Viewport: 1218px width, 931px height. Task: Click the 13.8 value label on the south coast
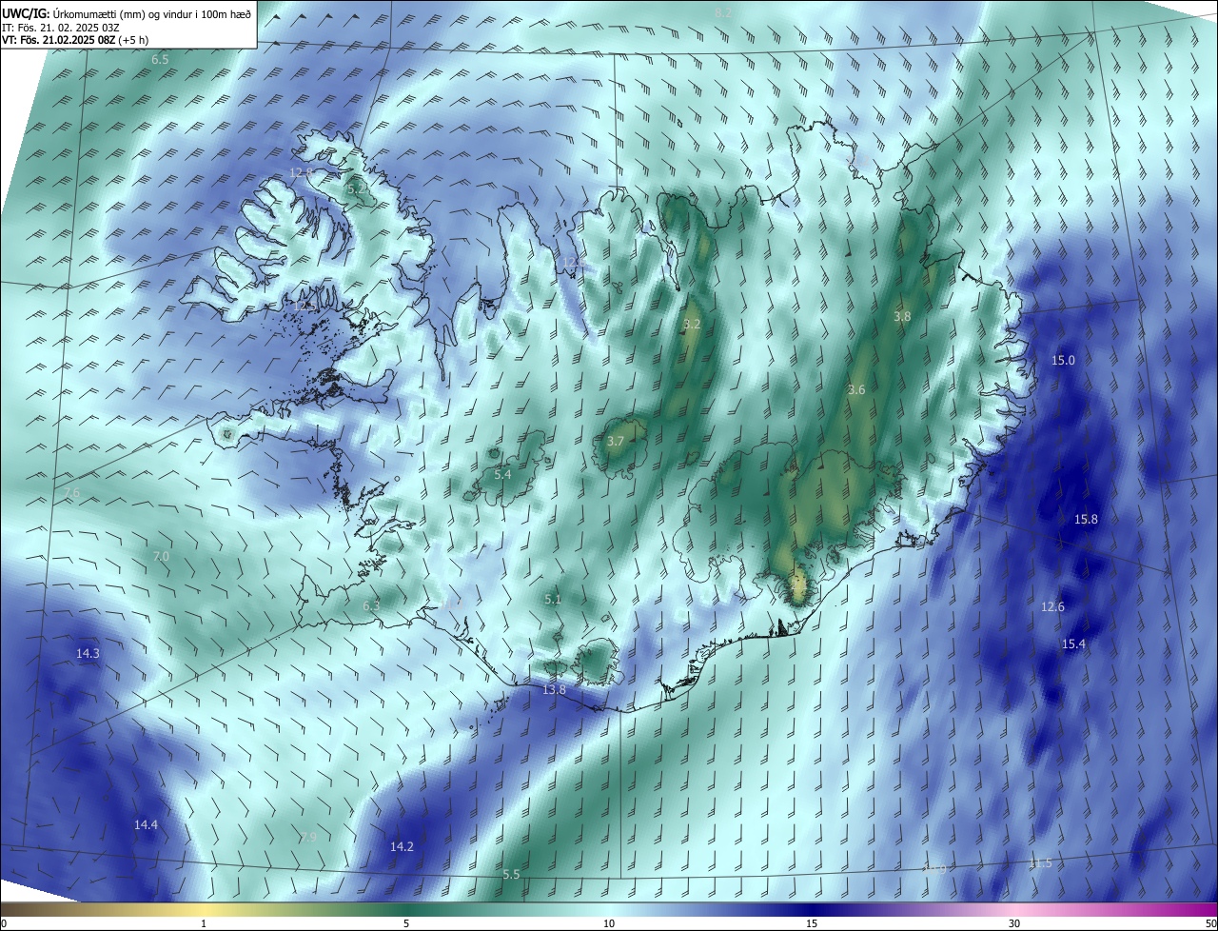(554, 689)
